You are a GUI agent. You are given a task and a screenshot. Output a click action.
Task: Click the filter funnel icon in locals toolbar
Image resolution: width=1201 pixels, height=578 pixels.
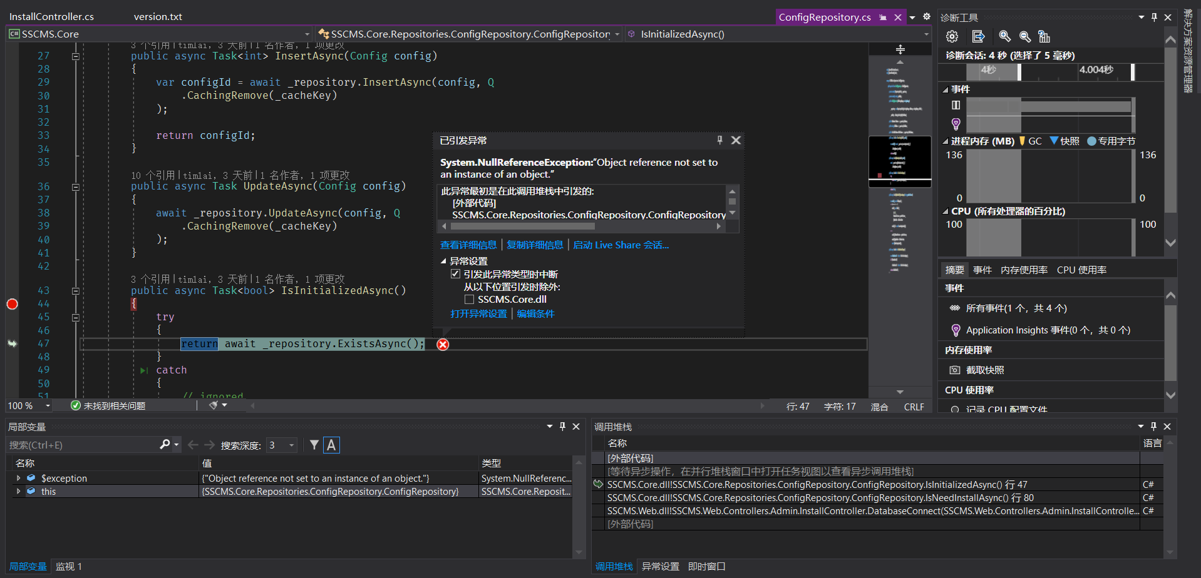tap(314, 445)
